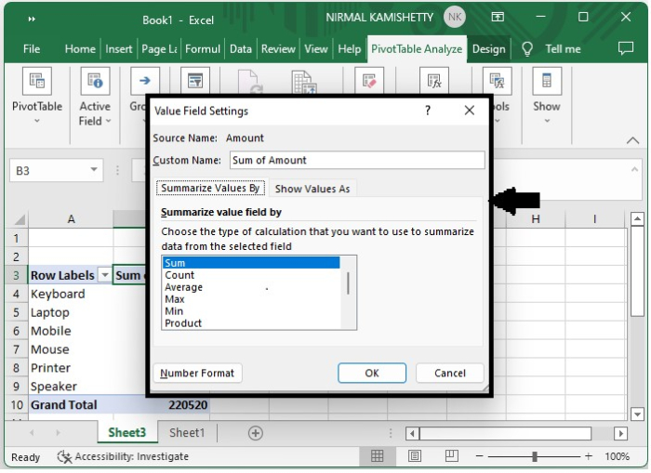Select the Summarize Values By tab
The image size is (651, 473).
point(210,188)
